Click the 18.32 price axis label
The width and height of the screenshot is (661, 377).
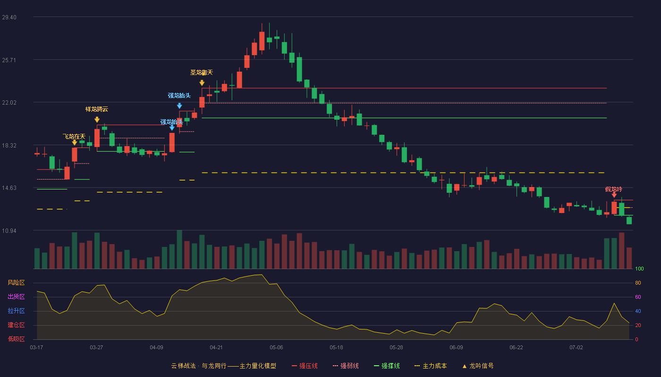point(9,146)
